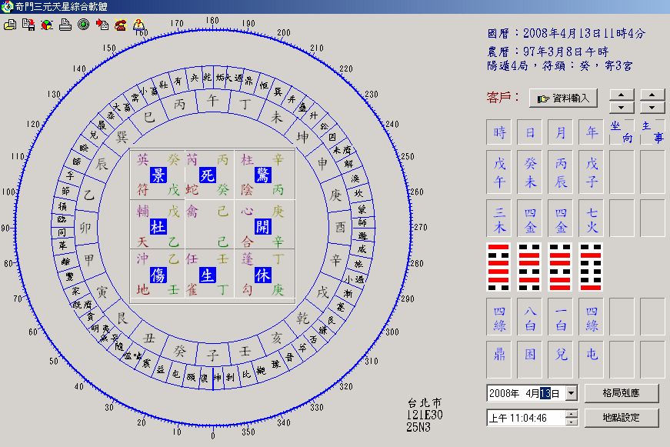Select the pie chart icon on toolbar

(x=46, y=25)
